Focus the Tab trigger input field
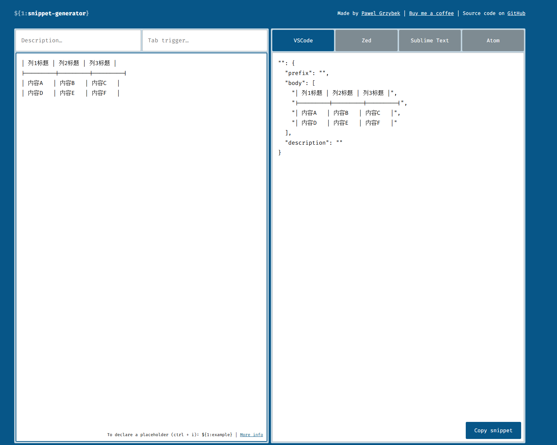557x445 pixels. (x=205, y=41)
